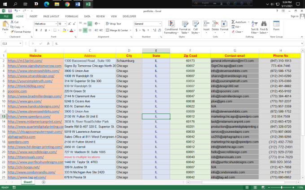Switch to the PAGE LAYOUT tab
The width and height of the screenshot is (305, 190).
[51, 16]
